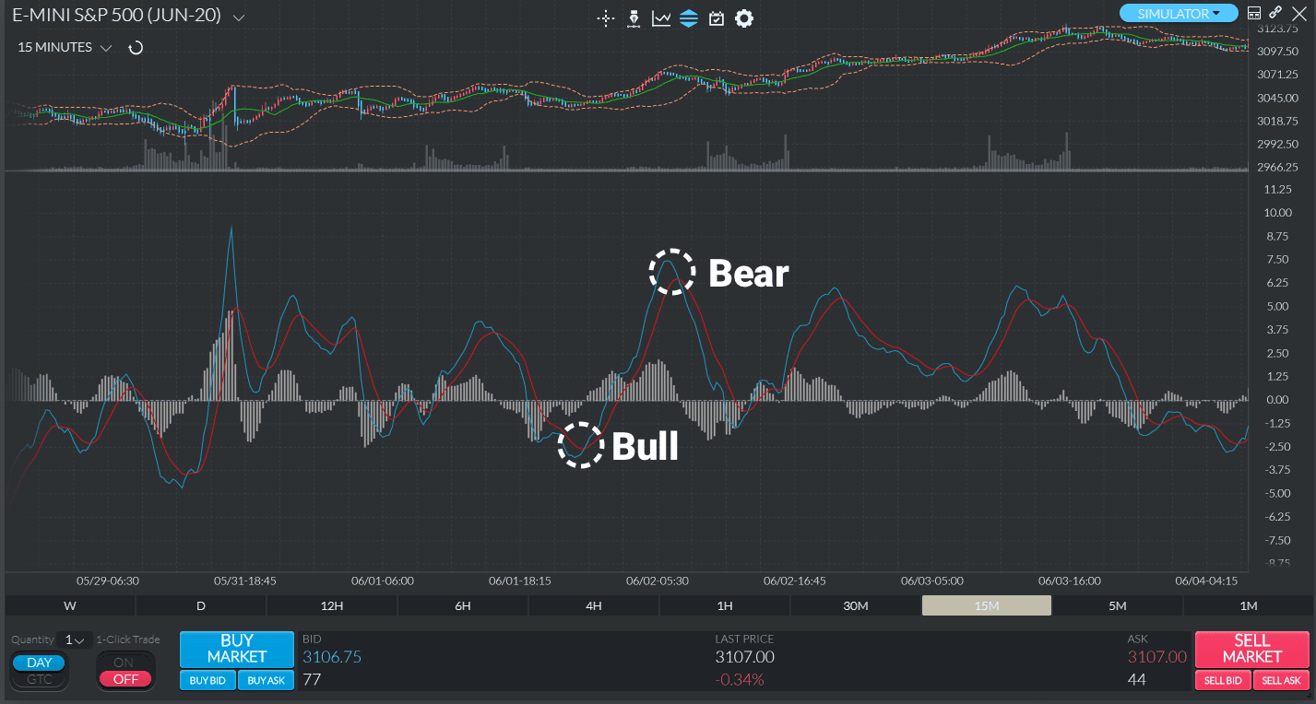Switch to the D timeframe tab
The height and width of the screenshot is (704, 1316).
click(201, 605)
